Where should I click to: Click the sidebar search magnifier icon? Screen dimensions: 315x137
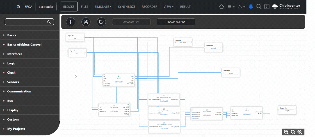click(x=49, y=22)
